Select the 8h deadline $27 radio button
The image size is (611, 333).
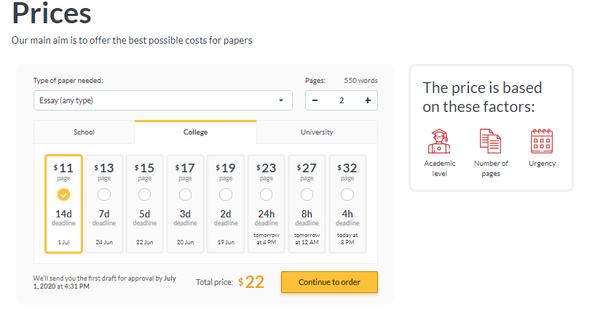307,194
